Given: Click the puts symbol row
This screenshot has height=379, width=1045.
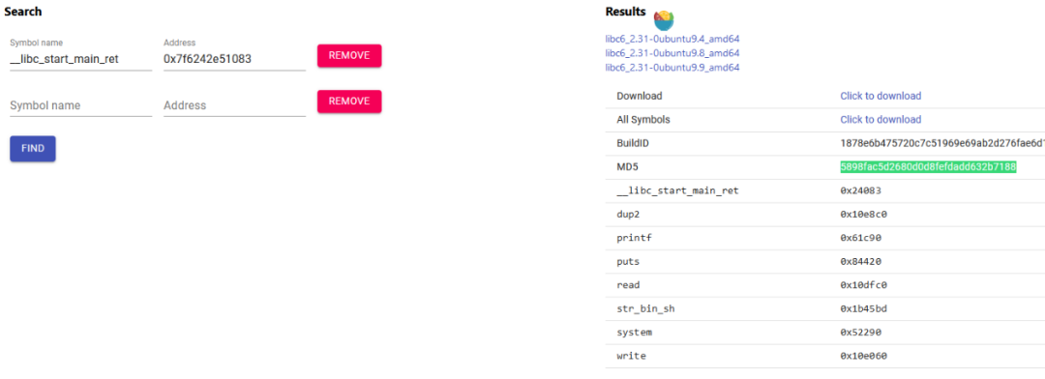Looking at the screenshot, I should [x=825, y=262].
